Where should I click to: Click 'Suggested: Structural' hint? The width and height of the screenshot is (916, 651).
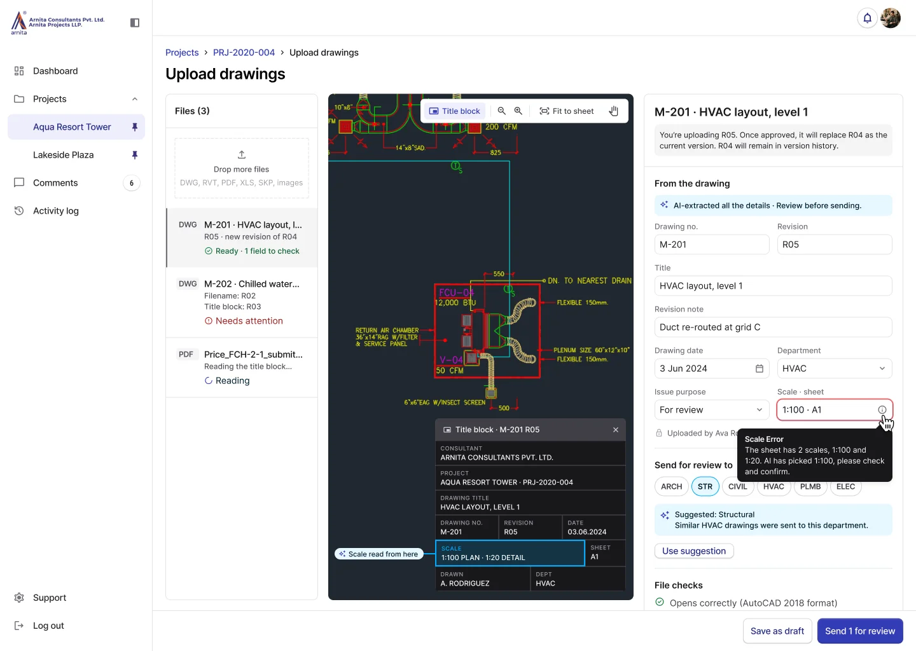pyautogui.click(x=774, y=520)
